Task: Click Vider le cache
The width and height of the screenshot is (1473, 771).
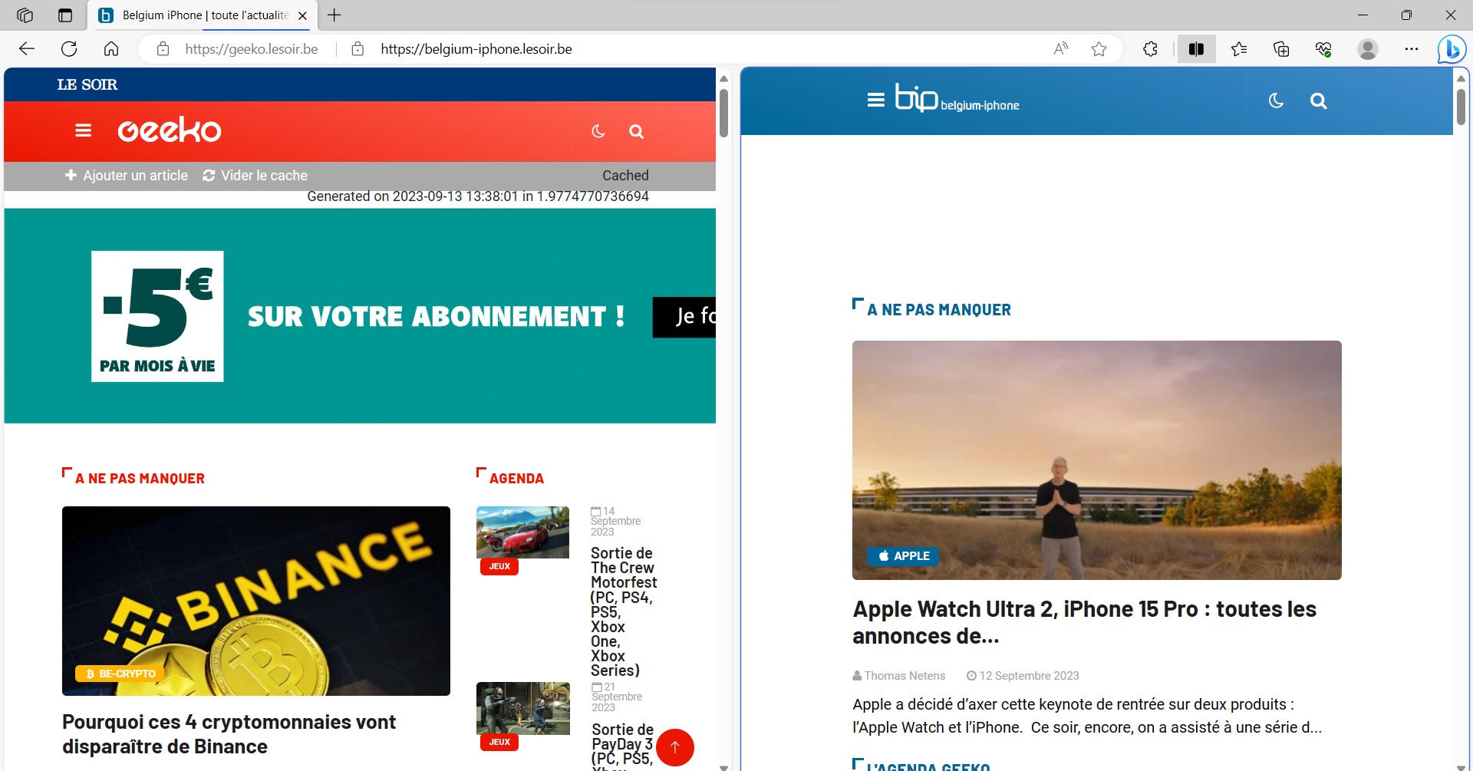Action: tap(255, 176)
